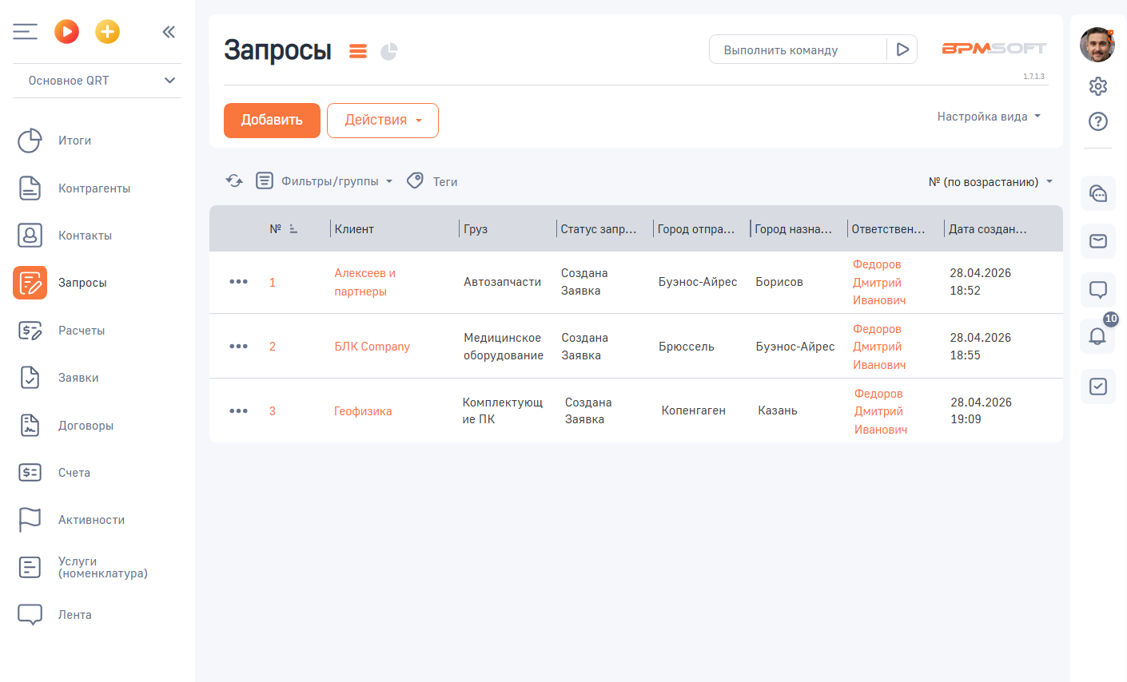Open the Настройка вида dropdown
The width and height of the screenshot is (1127, 682).
point(989,117)
